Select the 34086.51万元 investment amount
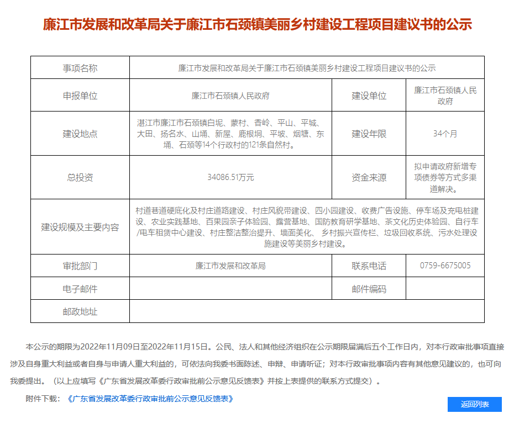 (230, 177)
